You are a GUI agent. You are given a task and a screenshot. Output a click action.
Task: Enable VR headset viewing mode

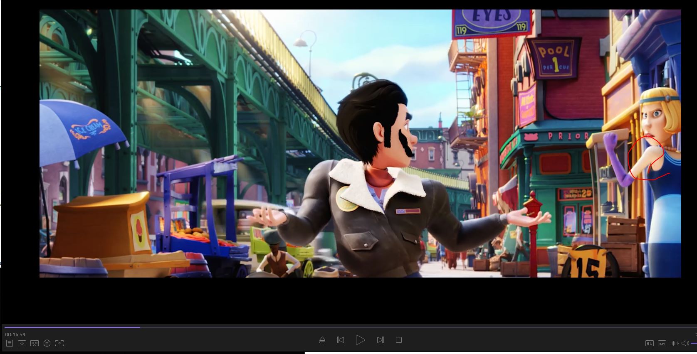(x=35, y=343)
